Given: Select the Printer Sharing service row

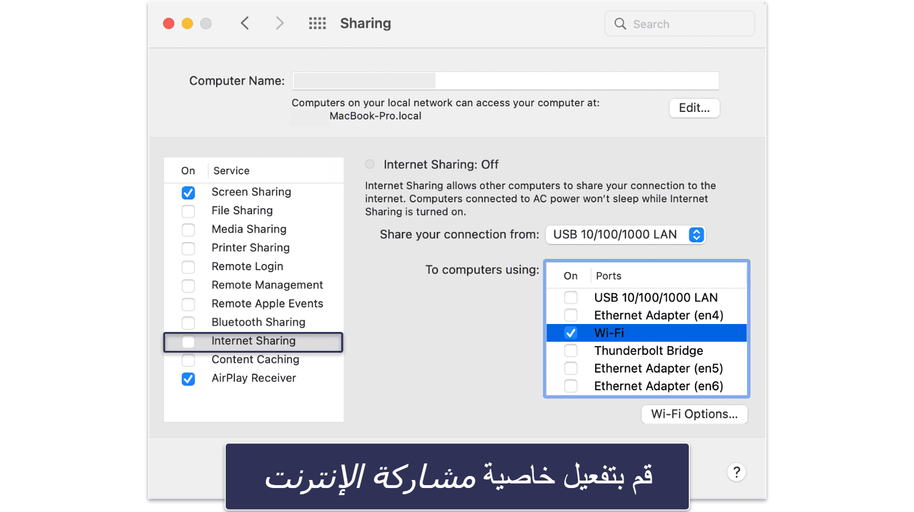Looking at the screenshot, I should click(x=254, y=247).
